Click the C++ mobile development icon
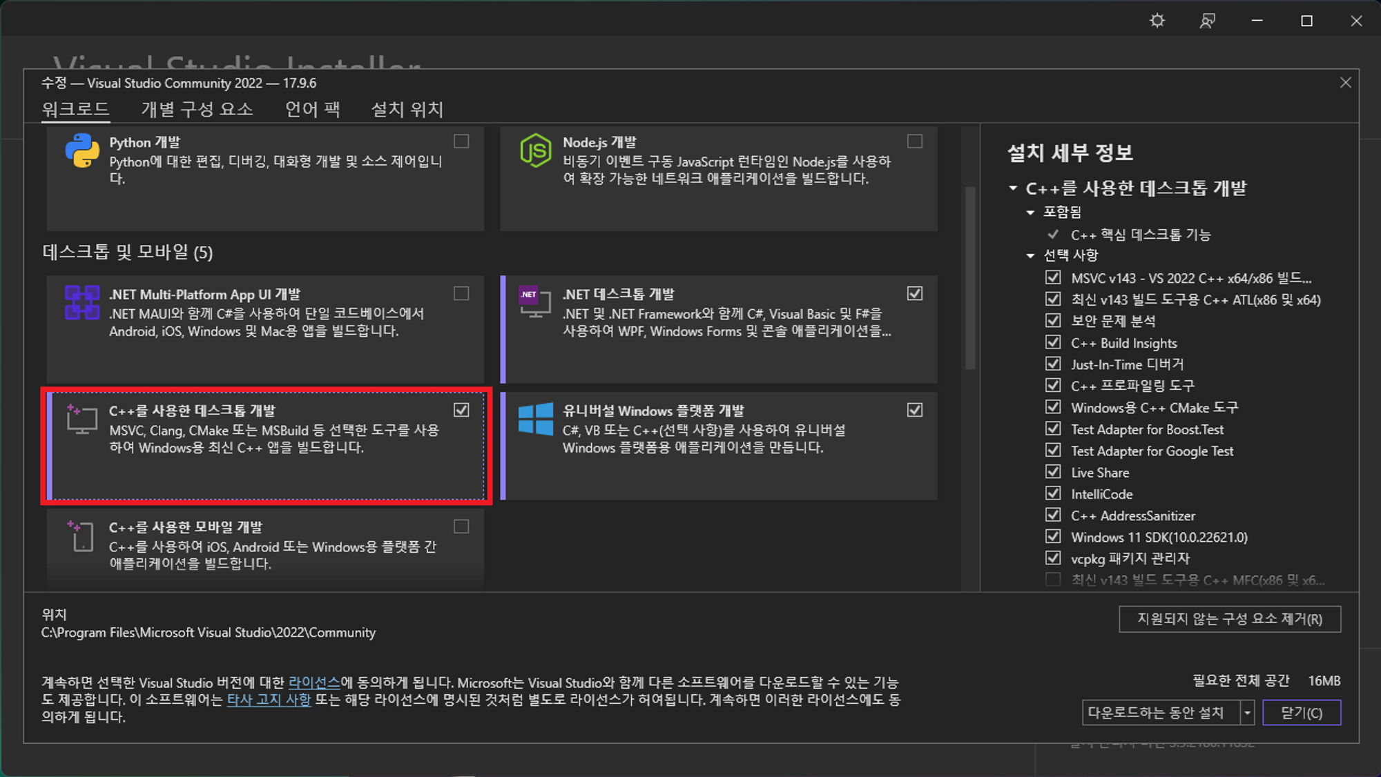 [x=81, y=536]
